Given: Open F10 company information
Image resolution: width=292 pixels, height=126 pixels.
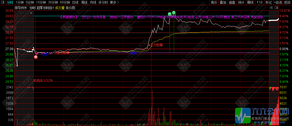Looking at the screenshot, I should (x=260, y=2).
